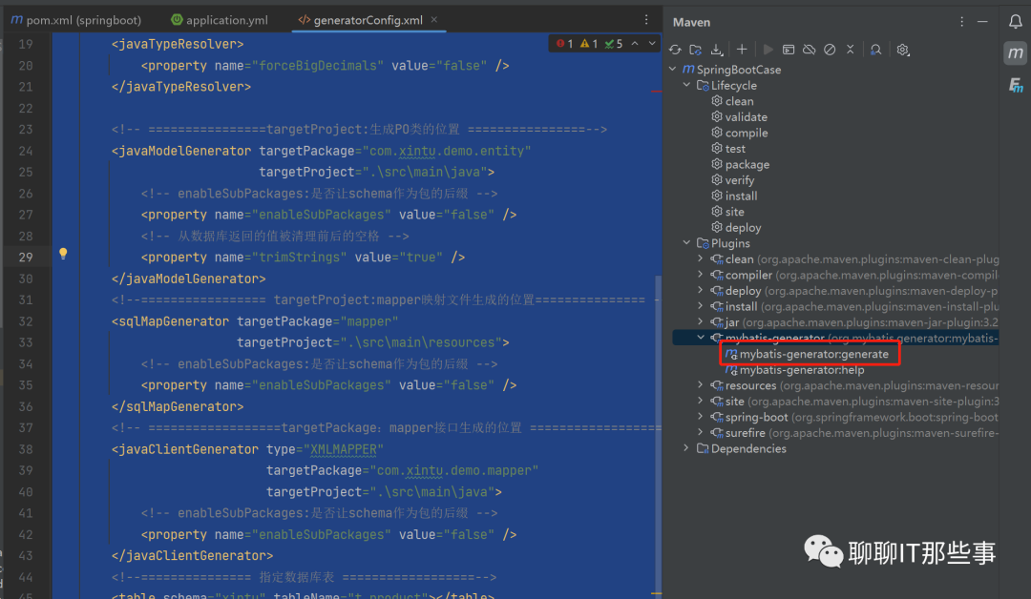Select the deploy lifecycle goal
Screen dimensions: 1031x599
pos(736,227)
